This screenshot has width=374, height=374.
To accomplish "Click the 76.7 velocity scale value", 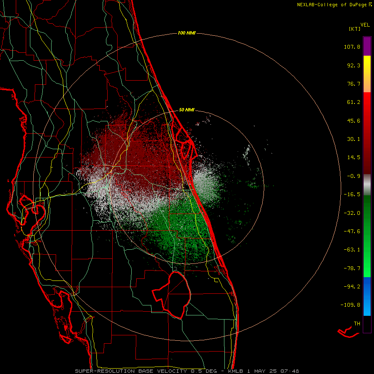I will pyautogui.click(x=354, y=84).
